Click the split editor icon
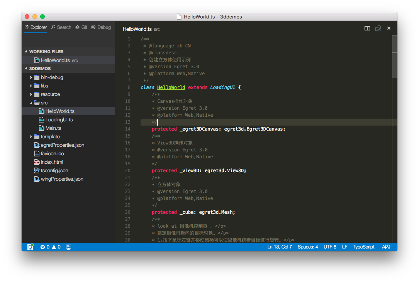Viewport: 419px width, 282px height. pos(367,28)
